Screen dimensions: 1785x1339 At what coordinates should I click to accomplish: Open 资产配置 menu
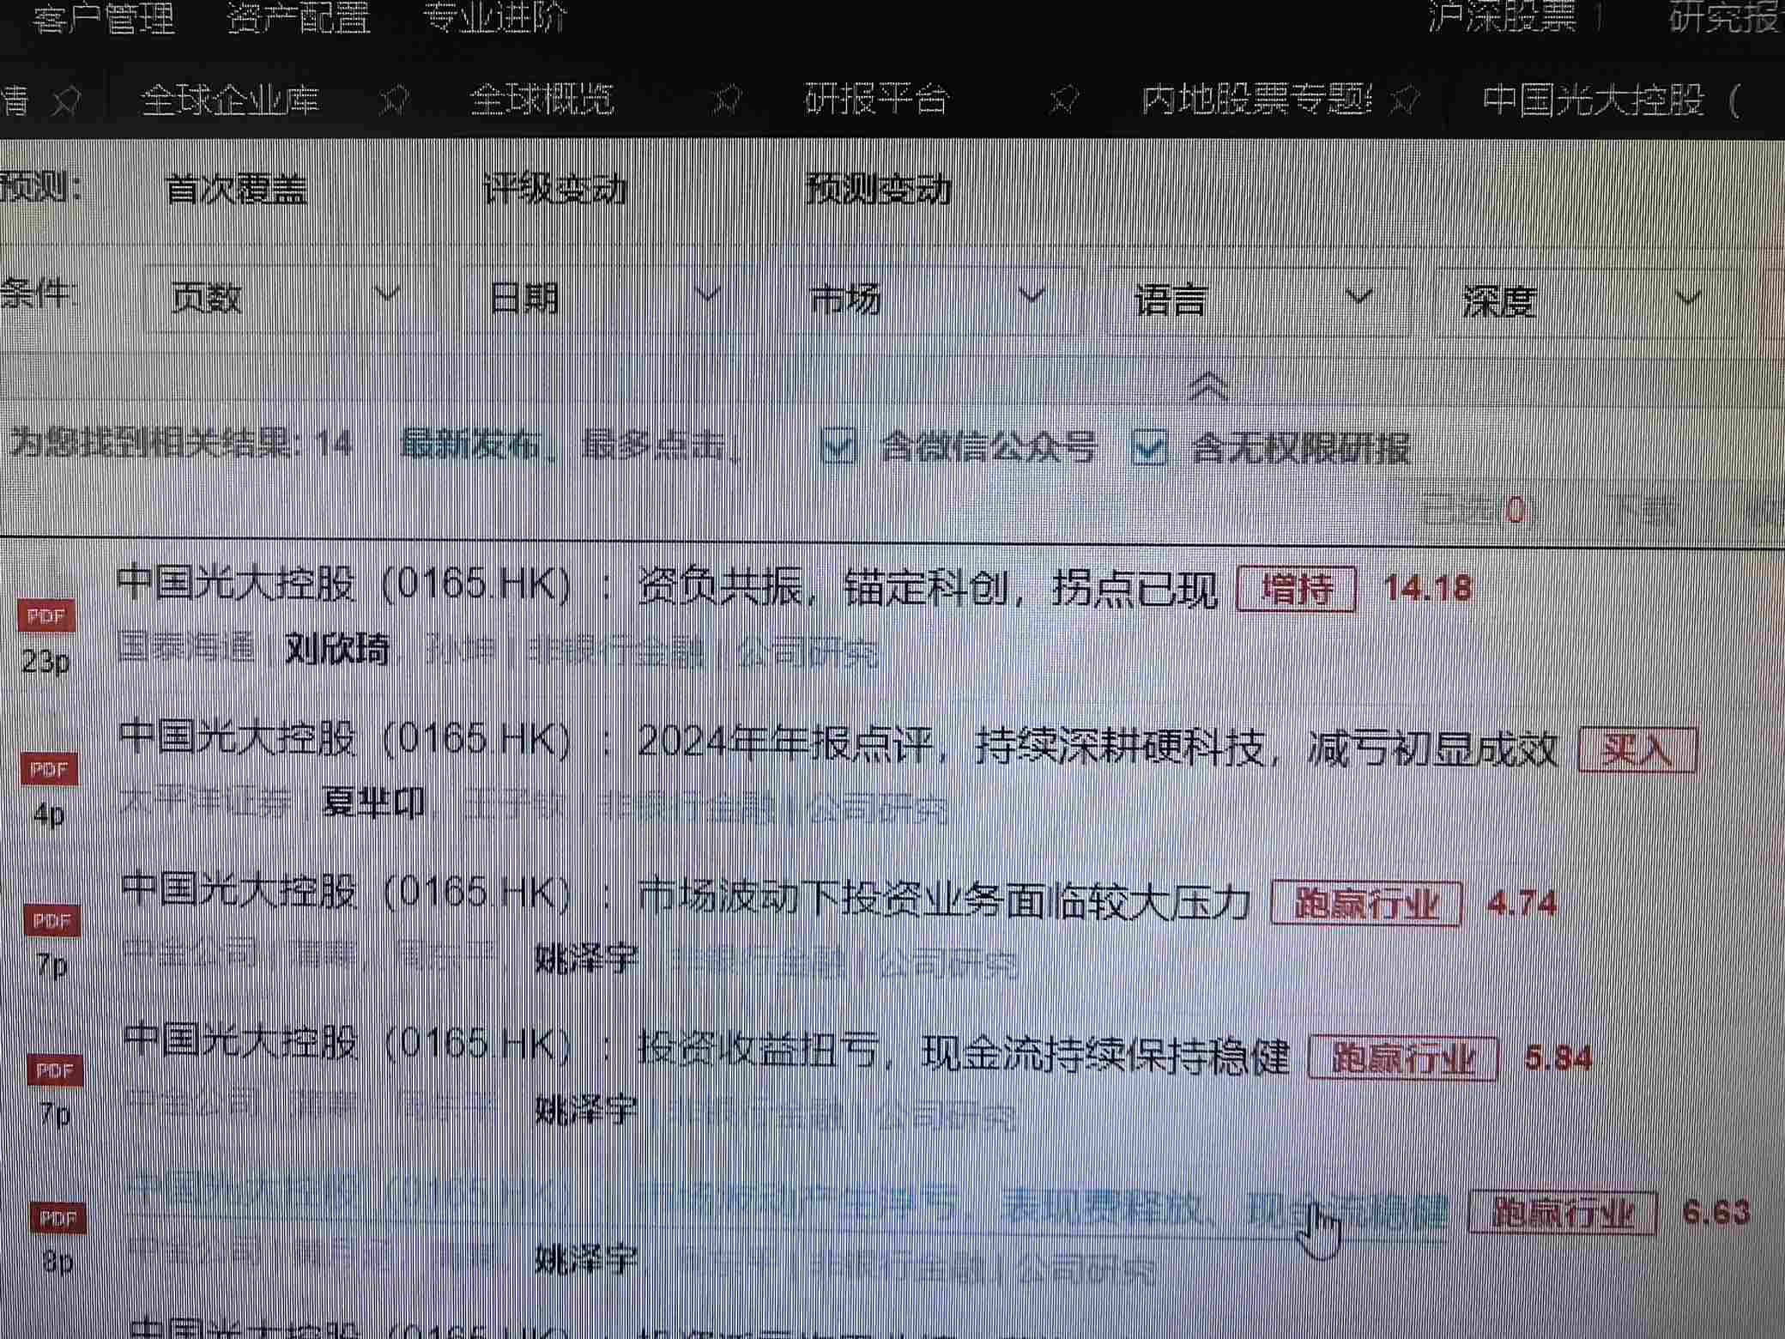point(299,17)
